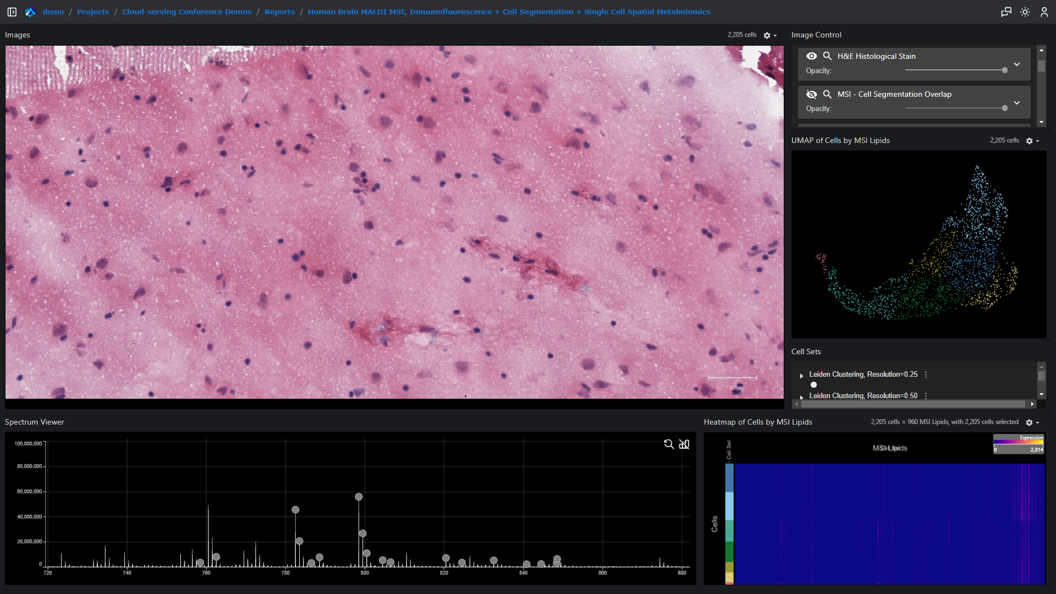Click the spectrum viewer zoom reset icon

[x=669, y=444]
